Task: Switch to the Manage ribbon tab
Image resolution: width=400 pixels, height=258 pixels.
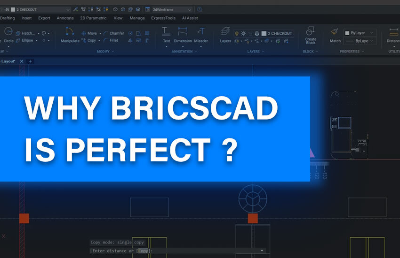Action: click(137, 18)
